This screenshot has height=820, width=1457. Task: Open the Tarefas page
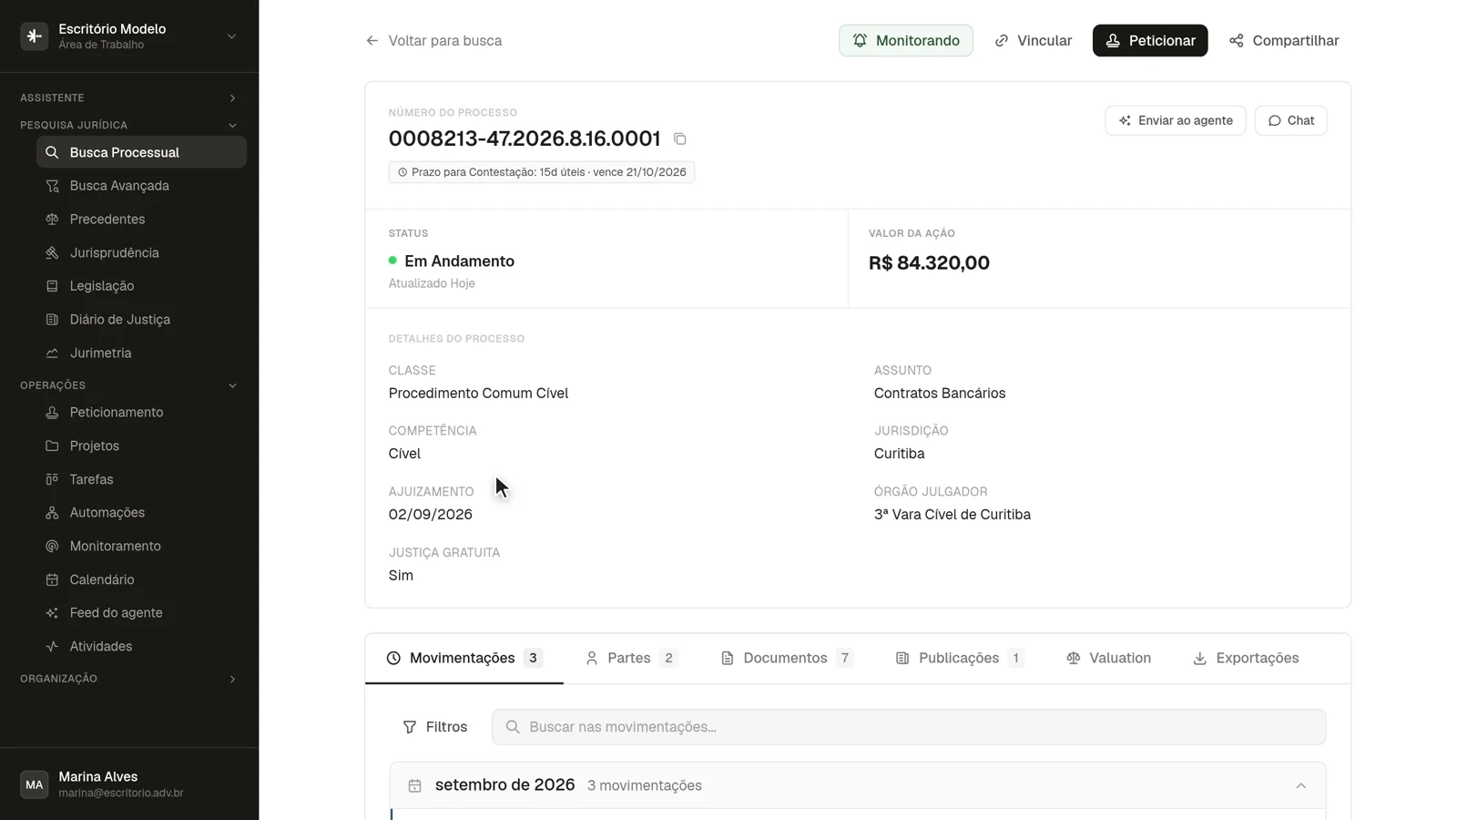[x=141, y=479]
